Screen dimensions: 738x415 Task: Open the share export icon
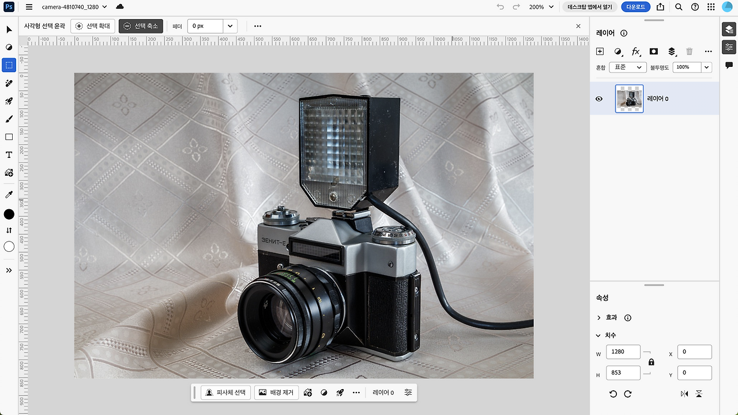(660, 7)
